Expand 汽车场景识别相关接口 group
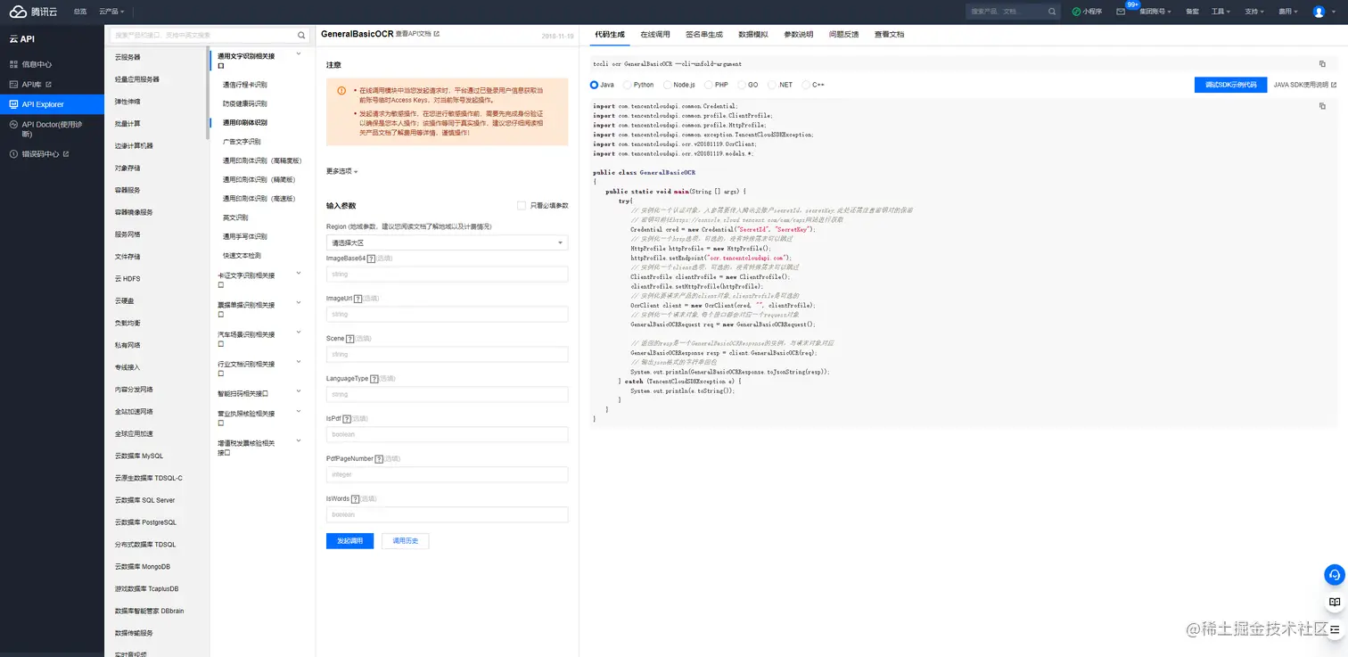Screen dimensions: 1348x657 (299, 333)
